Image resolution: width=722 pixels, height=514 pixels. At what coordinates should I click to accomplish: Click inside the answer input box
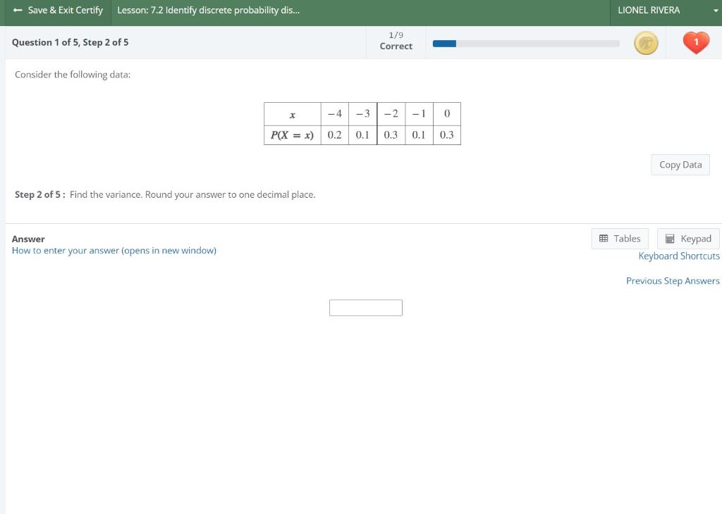[366, 307]
